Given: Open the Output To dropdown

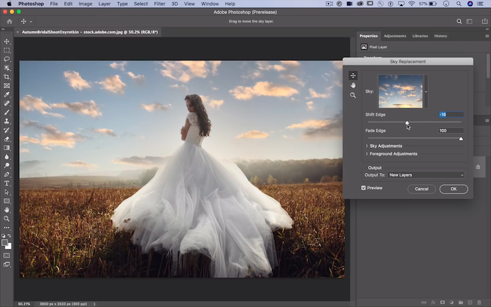Looking at the screenshot, I should tap(426, 175).
